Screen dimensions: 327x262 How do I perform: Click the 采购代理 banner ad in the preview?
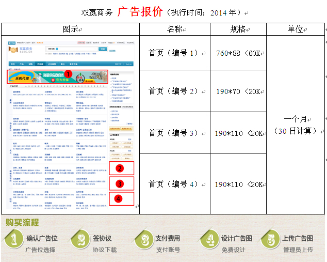58,77
